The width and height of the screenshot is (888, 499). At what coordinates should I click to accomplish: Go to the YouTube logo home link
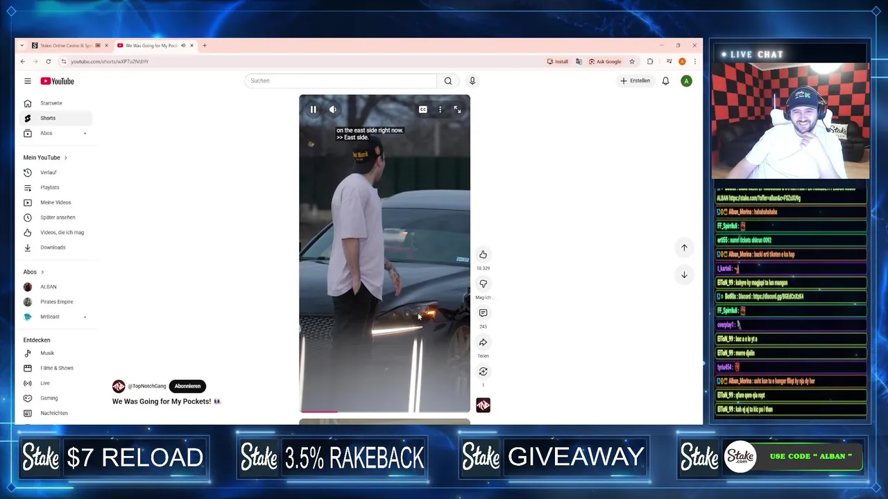tap(57, 81)
